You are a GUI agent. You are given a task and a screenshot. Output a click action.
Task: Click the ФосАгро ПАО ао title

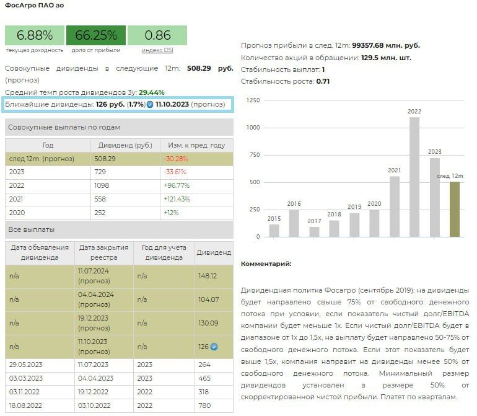(35, 6)
